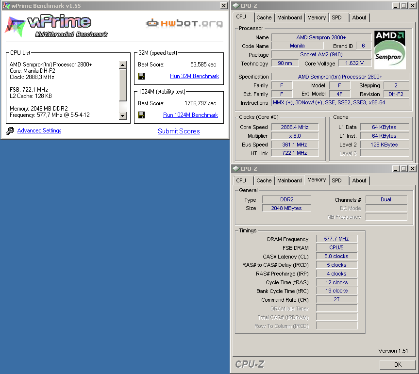Click the CPU List scroll down arrow

pos(123,115)
